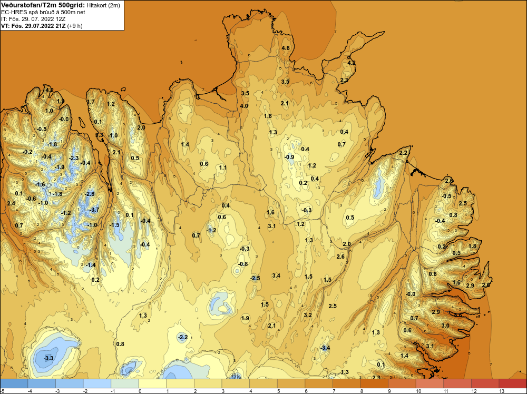The height and width of the screenshot is (394, 527).
Task: Click the '-2.5' temperature value
Action: pyautogui.click(x=255, y=278)
